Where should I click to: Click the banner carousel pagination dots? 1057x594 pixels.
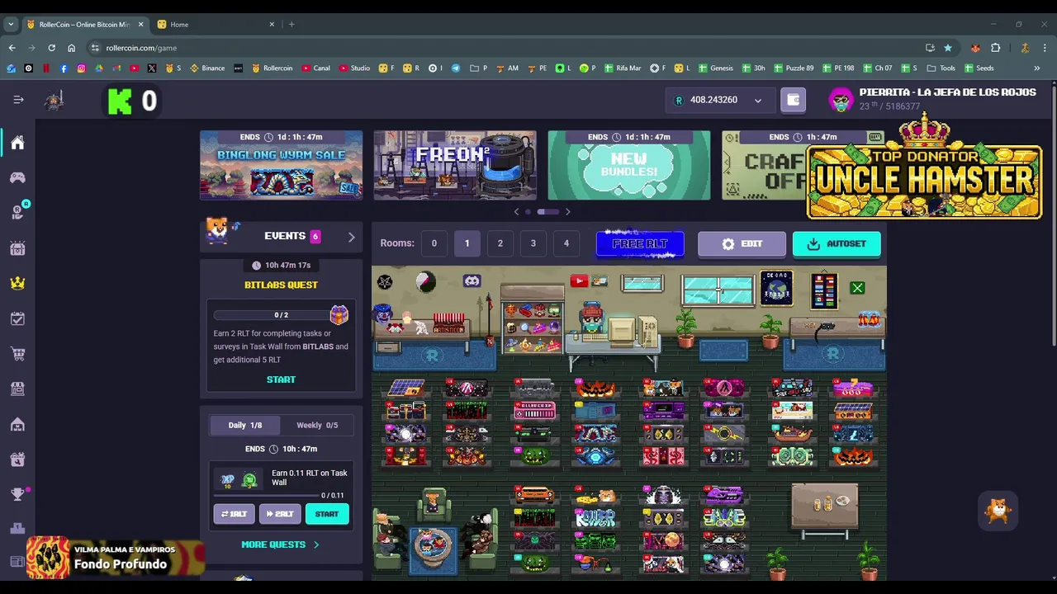pos(543,212)
